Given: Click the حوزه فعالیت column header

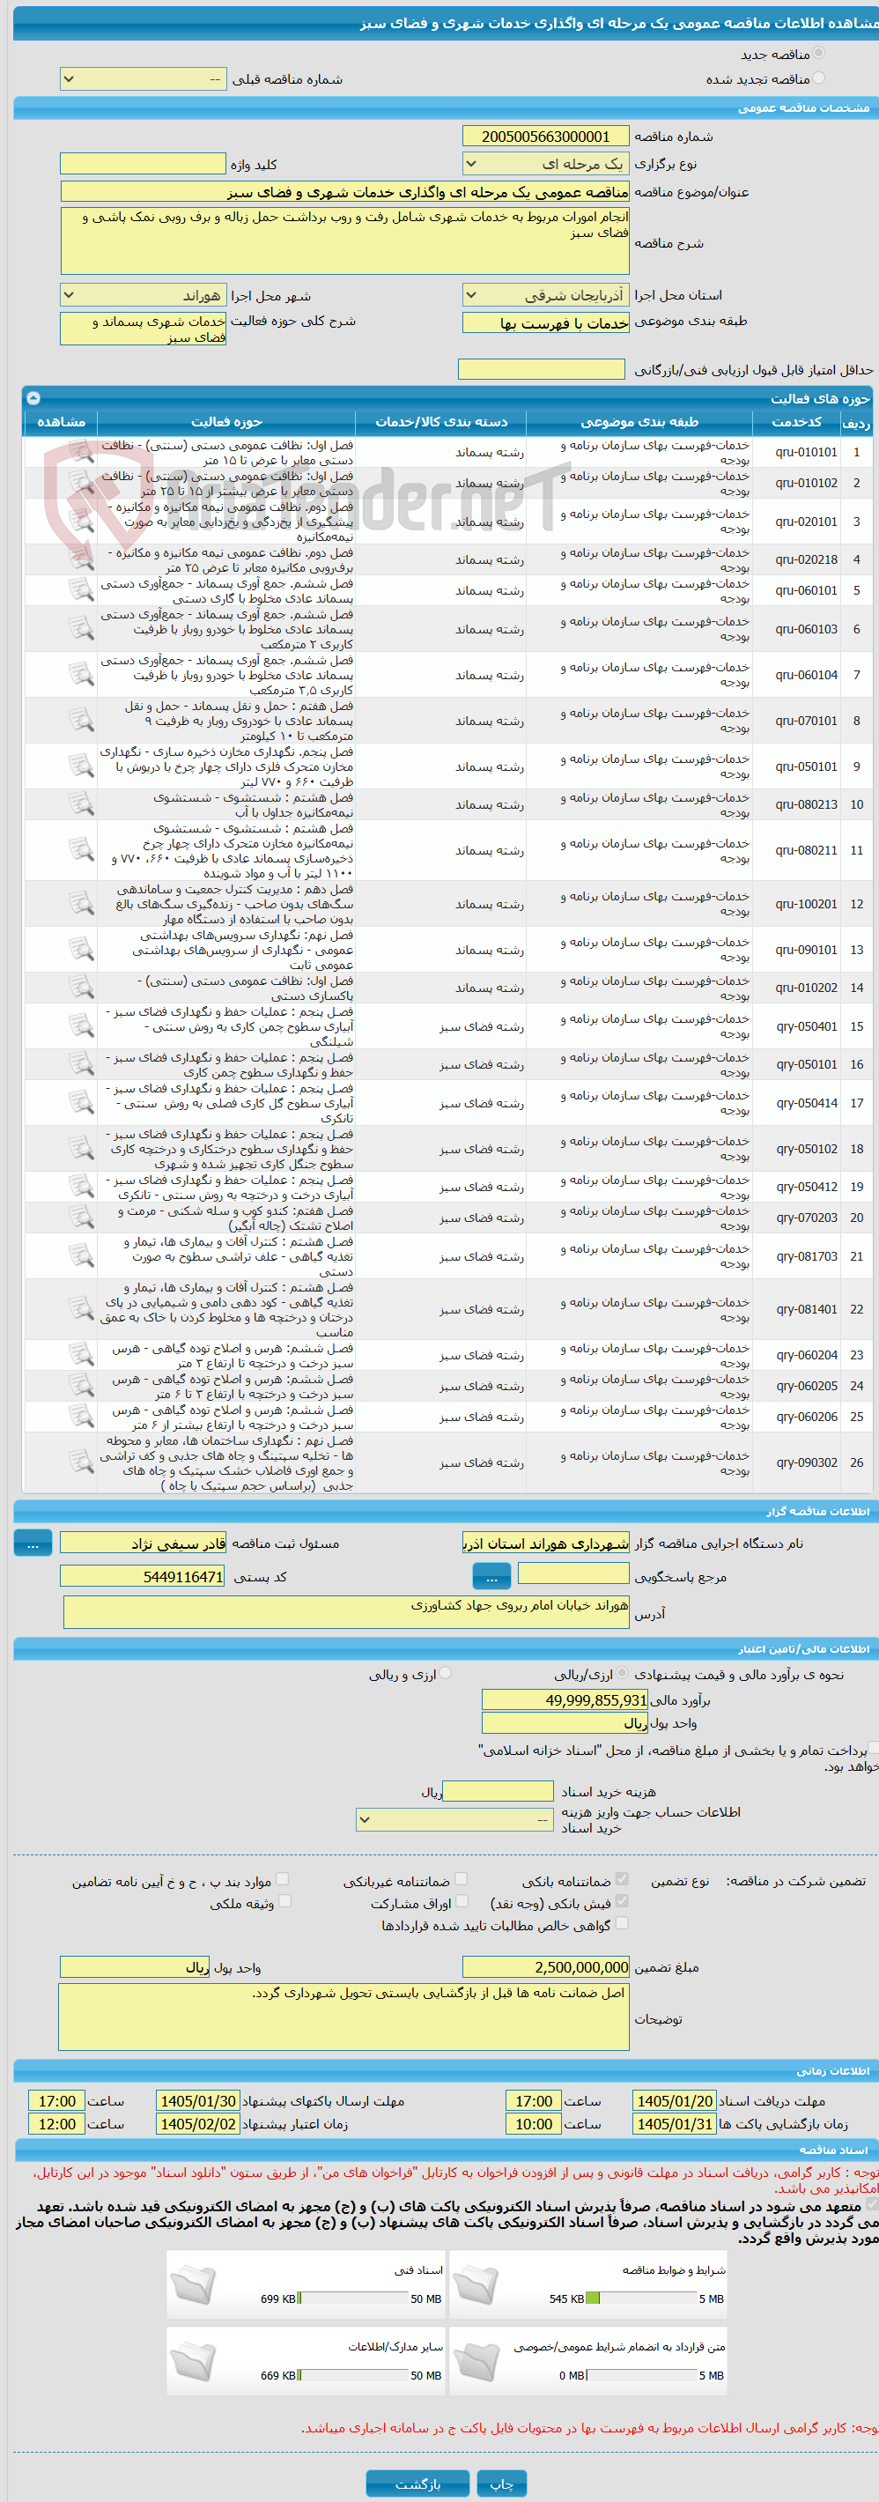Looking at the screenshot, I should pos(225,421).
